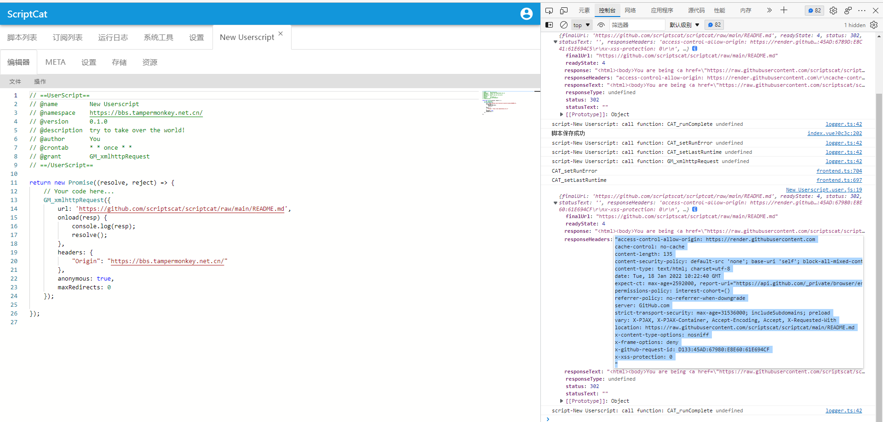Switch to the 性能 DevTools tab
This screenshot has width=883, height=422.
click(719, 11)
